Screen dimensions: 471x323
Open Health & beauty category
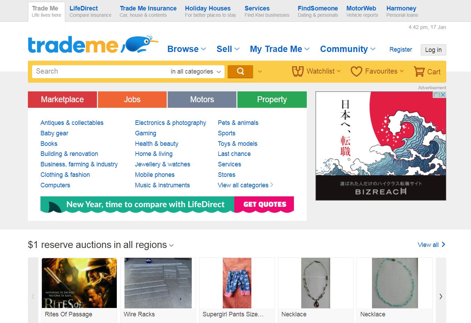click(157, 144)
